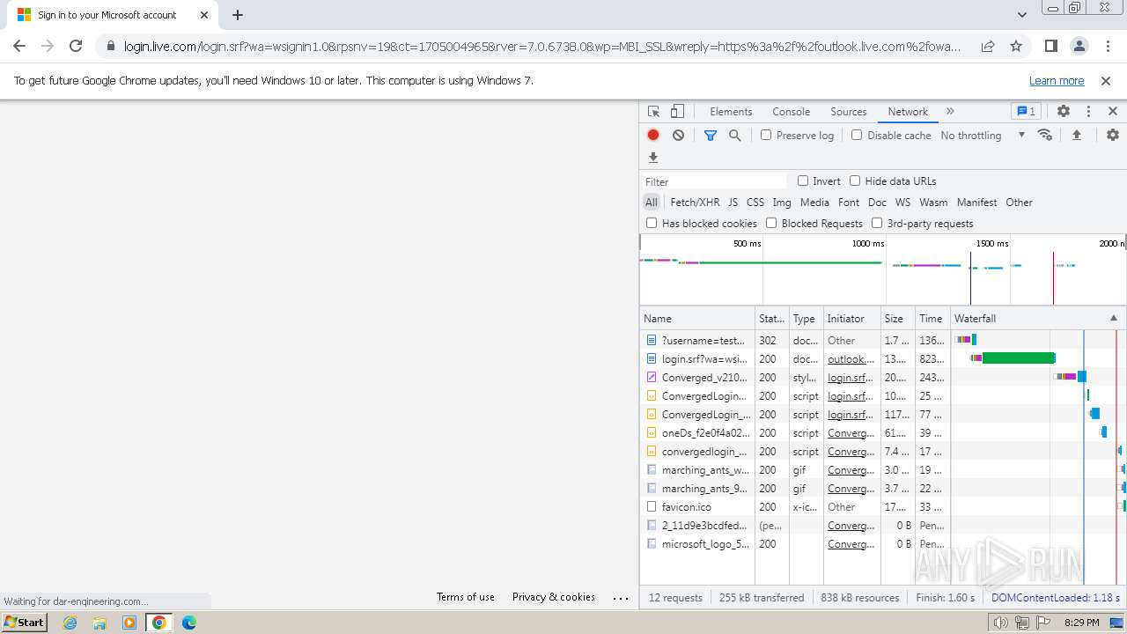This screenshot has height=634, width=1127.
Task: Open Internet Explorer from the taskbar
Action: [x=70, y=623]
